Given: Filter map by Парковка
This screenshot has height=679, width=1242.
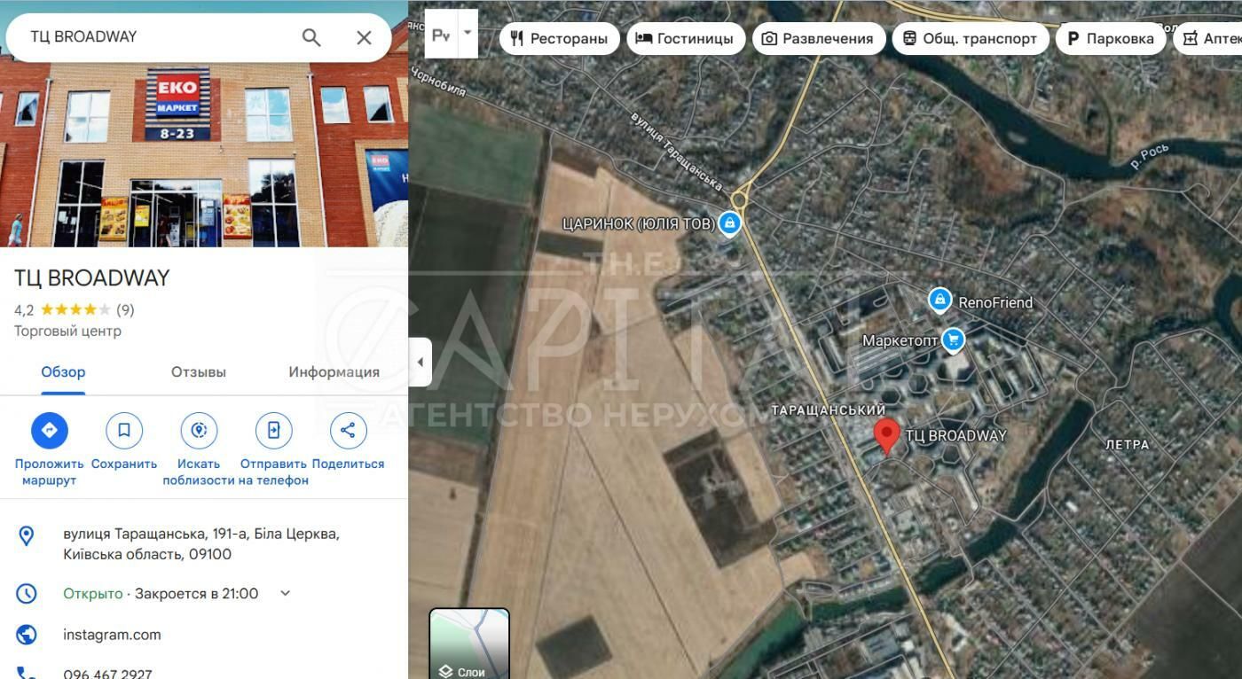Looking at the screenshot, I should [x=1111, y=38].
